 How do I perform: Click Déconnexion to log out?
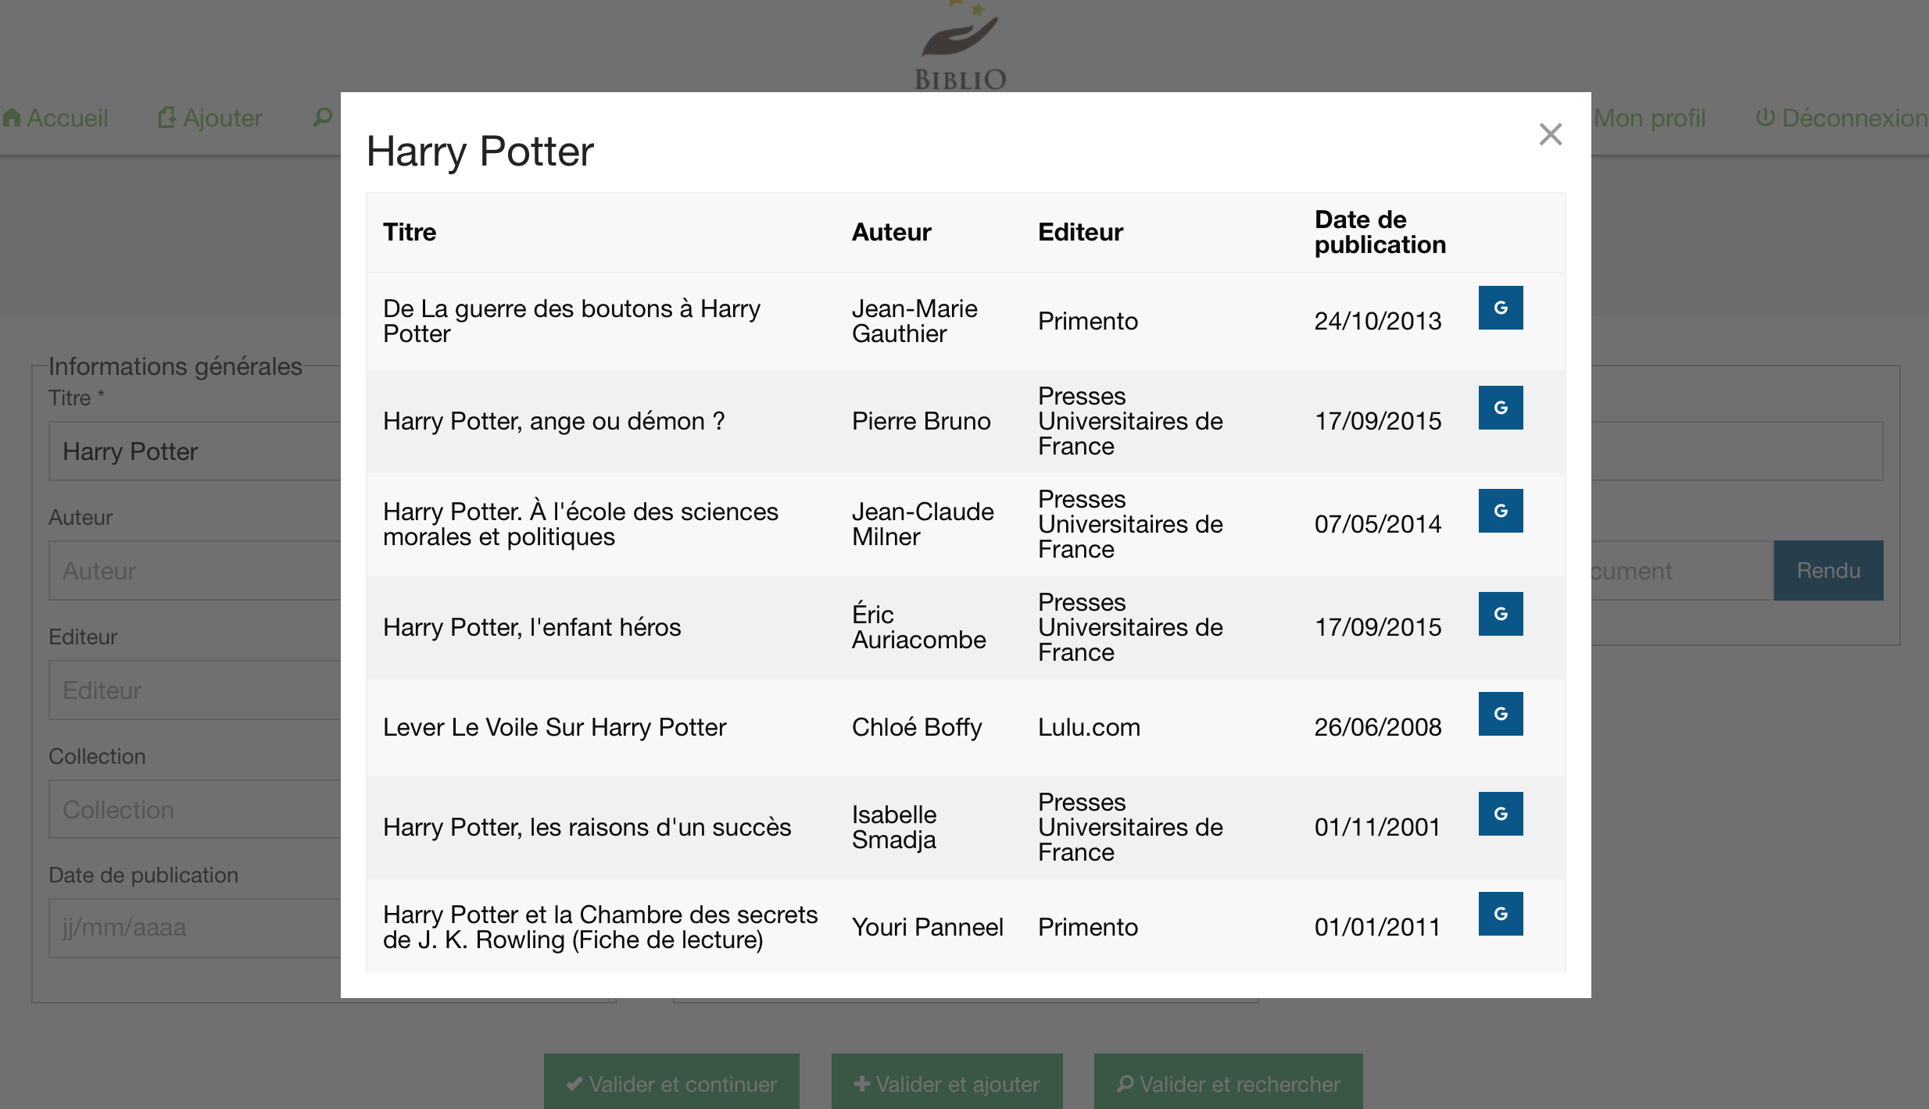(1841, 118)
